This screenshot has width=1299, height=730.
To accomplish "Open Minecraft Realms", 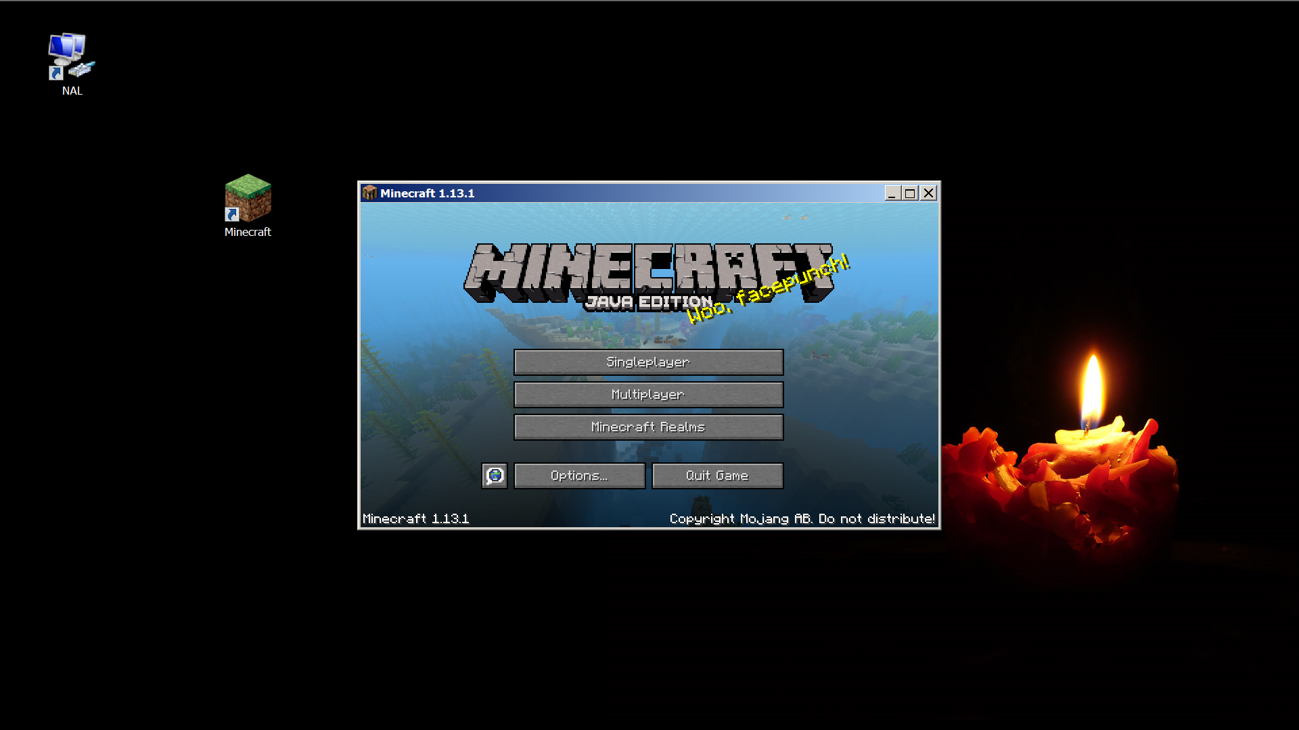I will click(x=648, y=427).
